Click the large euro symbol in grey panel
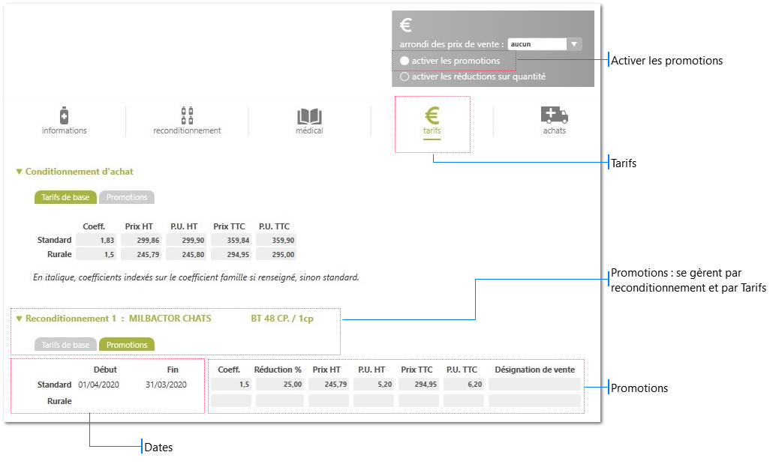 [x=406, y=25]
